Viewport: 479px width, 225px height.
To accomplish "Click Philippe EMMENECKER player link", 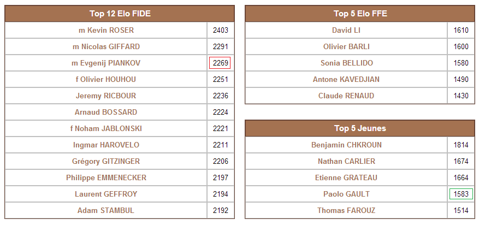I will (106, 178).
